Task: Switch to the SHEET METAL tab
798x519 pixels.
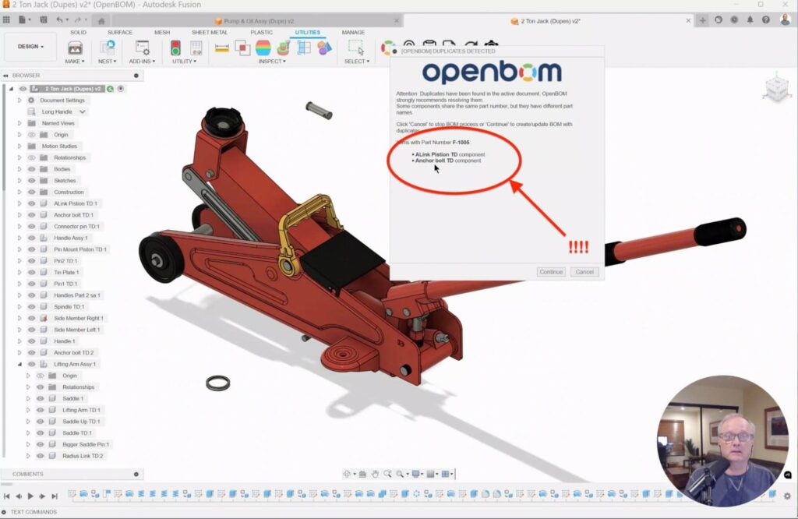Action: click(209, 32)
